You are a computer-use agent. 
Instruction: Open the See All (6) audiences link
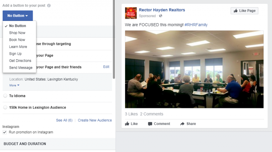(x=64, y=120)
